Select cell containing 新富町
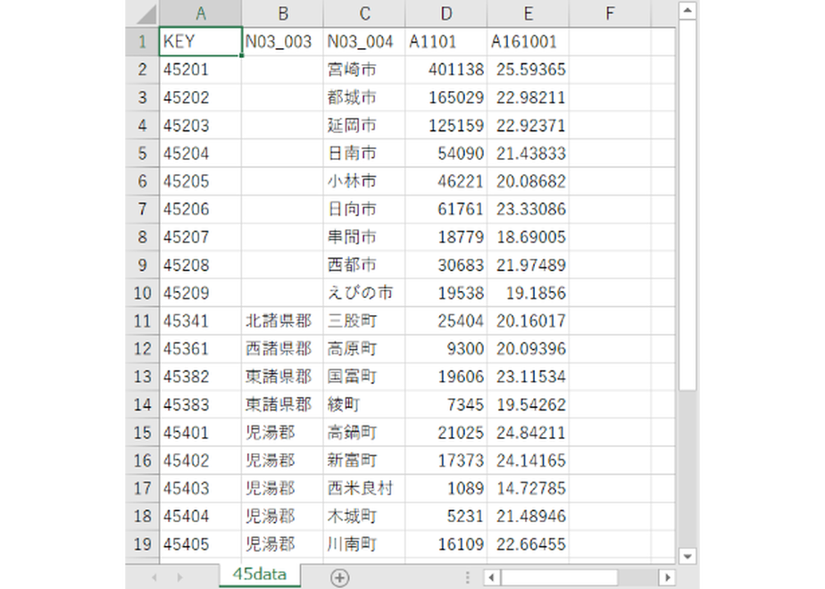The height and width of the screenshot is (589, 825). [x=364, y=460]
